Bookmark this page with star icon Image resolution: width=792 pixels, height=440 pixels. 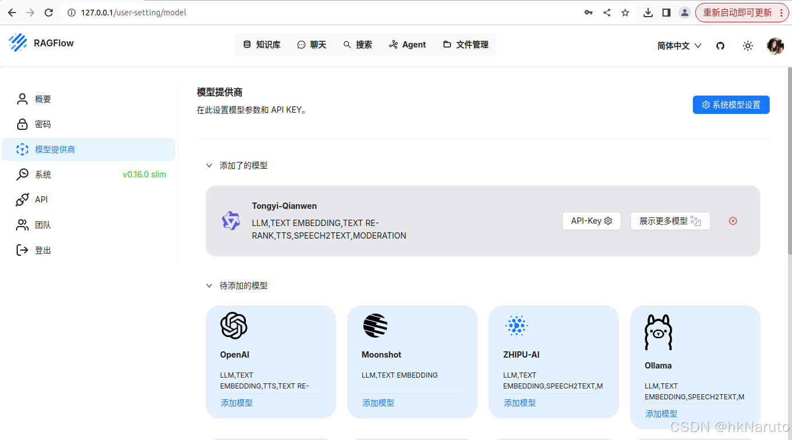(x=625, y=13)
